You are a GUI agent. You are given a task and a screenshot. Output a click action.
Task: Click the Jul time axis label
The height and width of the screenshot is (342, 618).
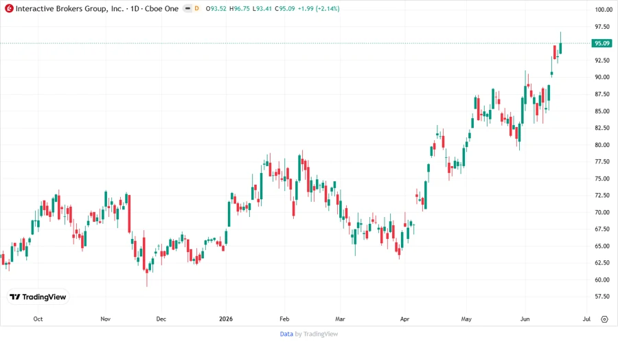[x=586, y=319]
